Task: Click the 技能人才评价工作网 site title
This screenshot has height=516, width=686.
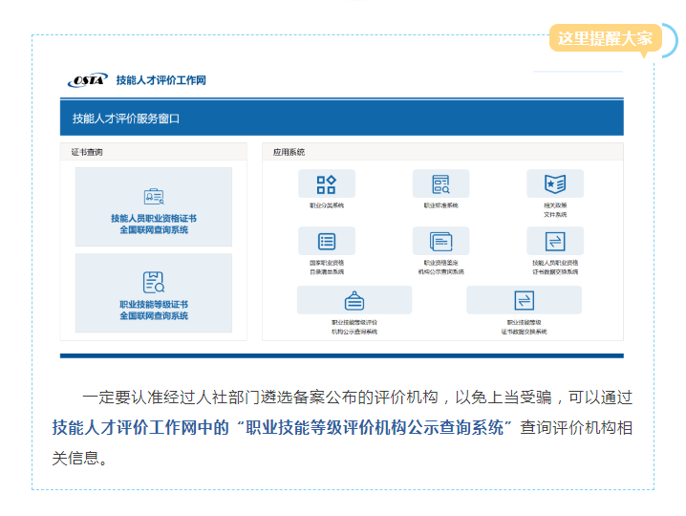Action: pos(160,80)
